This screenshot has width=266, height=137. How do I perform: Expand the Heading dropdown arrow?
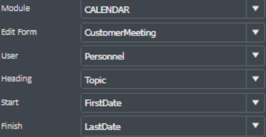coord(255,79)
